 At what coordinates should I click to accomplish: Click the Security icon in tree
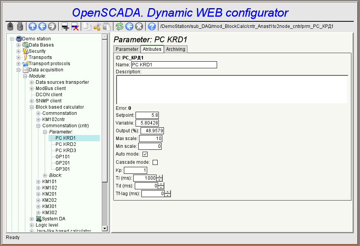point(26,51)
